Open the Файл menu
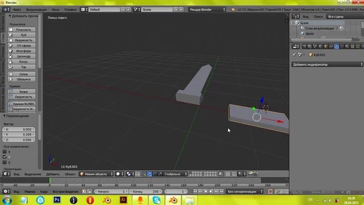 click(17, 10)
